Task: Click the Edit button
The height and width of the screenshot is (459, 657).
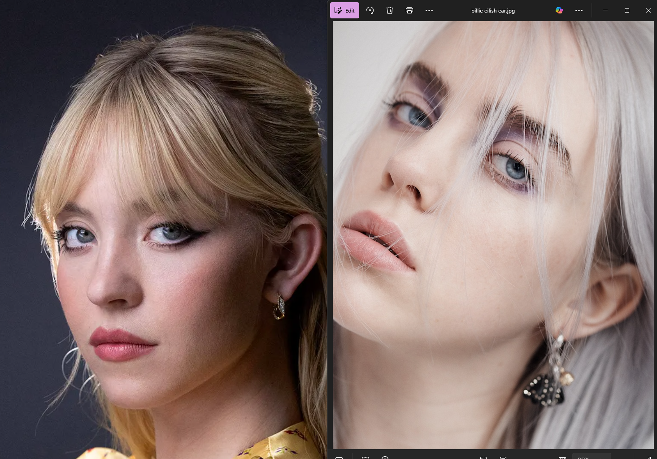Action: click(344, 10)
